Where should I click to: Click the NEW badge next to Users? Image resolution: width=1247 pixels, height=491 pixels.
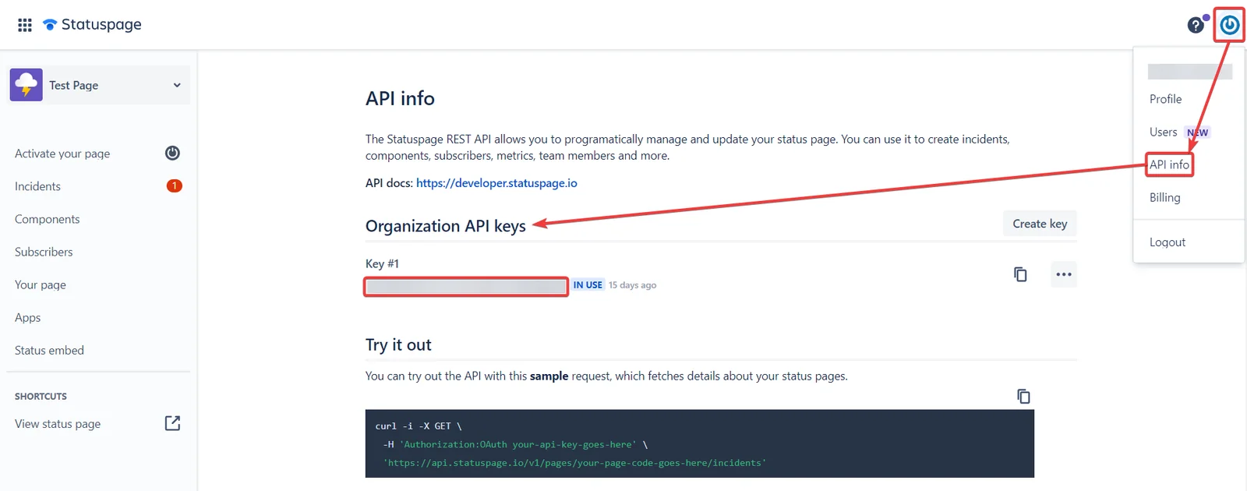tap(1197, 132)
